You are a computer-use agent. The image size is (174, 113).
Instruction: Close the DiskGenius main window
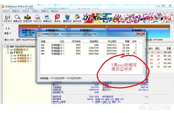170,6
